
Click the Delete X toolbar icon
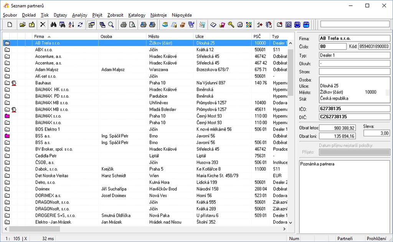[43, 25]
